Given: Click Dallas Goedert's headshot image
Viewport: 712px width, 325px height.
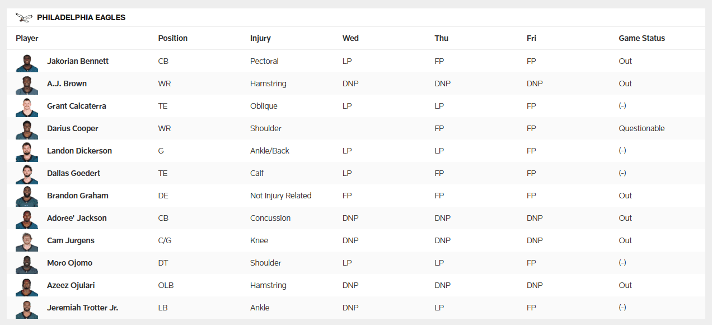Looking at the screenshot, I should [27, 174].
